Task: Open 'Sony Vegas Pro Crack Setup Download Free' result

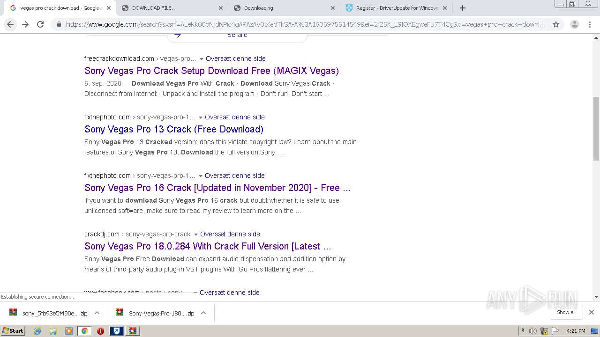Action: pyautogui.click(x=211, y=71)
